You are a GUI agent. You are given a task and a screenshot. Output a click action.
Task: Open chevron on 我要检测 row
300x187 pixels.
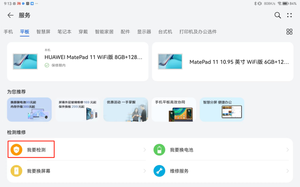[x=145, y=150]
